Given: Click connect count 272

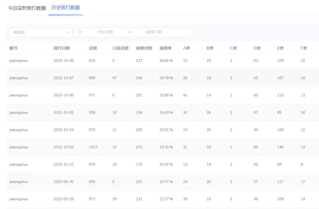Looking at the screenshot, I should tap(139, 147).
